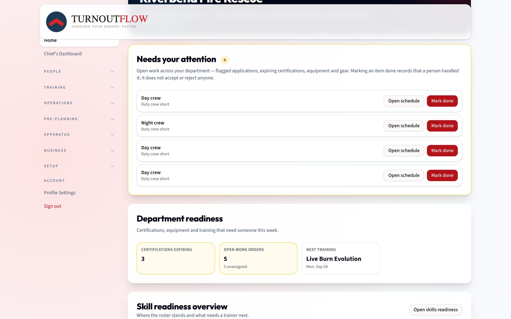
Task: Click the "Needs your attention" heading
Action: pyautogui.click(x=176, y=59)
